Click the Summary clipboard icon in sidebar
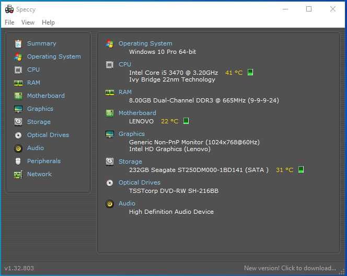Viewport: 347px width, 276px height. tap(18, 43)
